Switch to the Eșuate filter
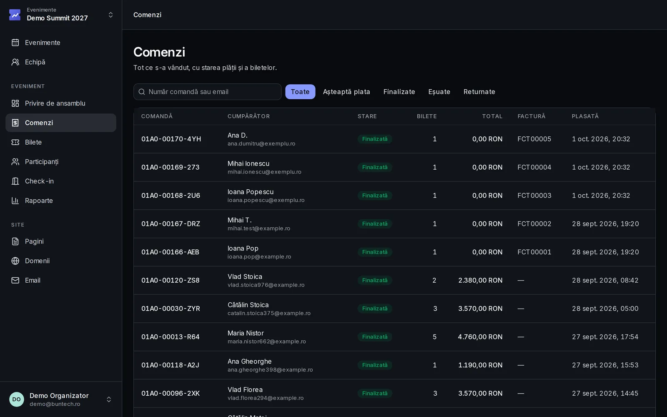The width and height of the screenshot is (667, 417). 439,92
